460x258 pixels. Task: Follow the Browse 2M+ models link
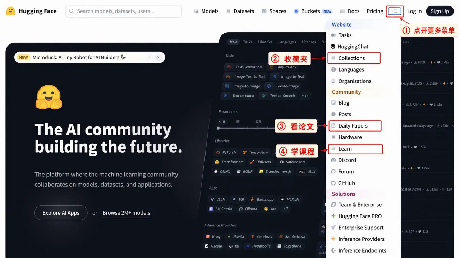click(126, 213)
